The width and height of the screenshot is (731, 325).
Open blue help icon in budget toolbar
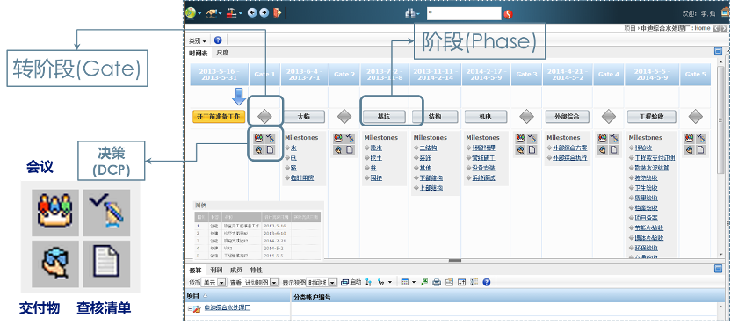pos(487,282)
